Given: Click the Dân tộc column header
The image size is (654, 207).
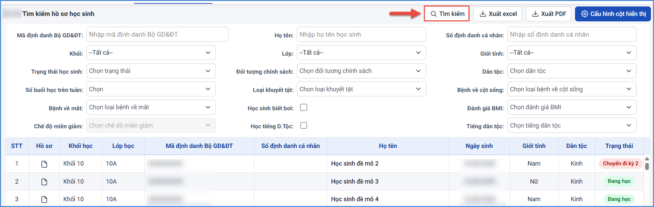Looking at the screenshot, I should [576, 146].
